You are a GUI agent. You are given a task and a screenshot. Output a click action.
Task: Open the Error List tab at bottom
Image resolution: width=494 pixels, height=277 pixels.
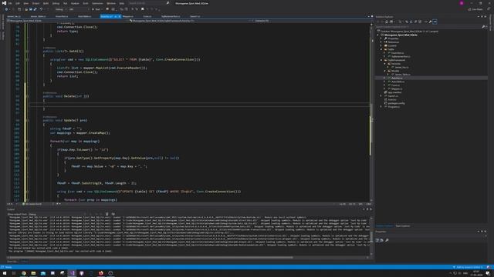tap(12, 262)
